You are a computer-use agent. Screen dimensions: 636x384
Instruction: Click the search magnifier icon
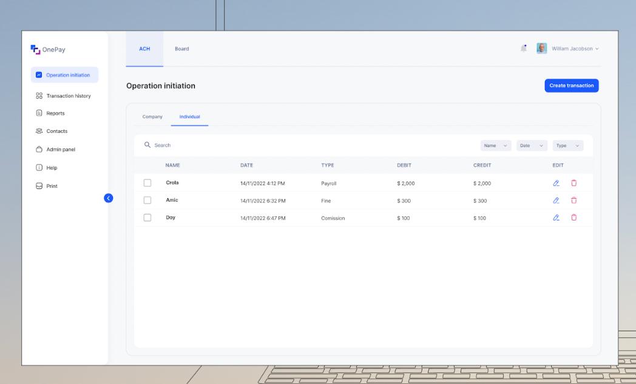pos(147,145)
